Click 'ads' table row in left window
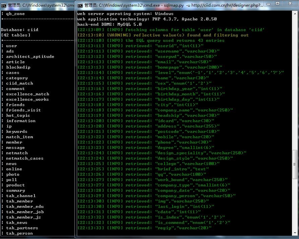This screenshot has width=299, height=239. click(10, 51)
